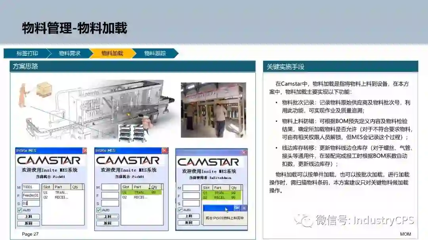Click the factory worker photo
Screen dimensions: 428x240
tap(214, 110)
